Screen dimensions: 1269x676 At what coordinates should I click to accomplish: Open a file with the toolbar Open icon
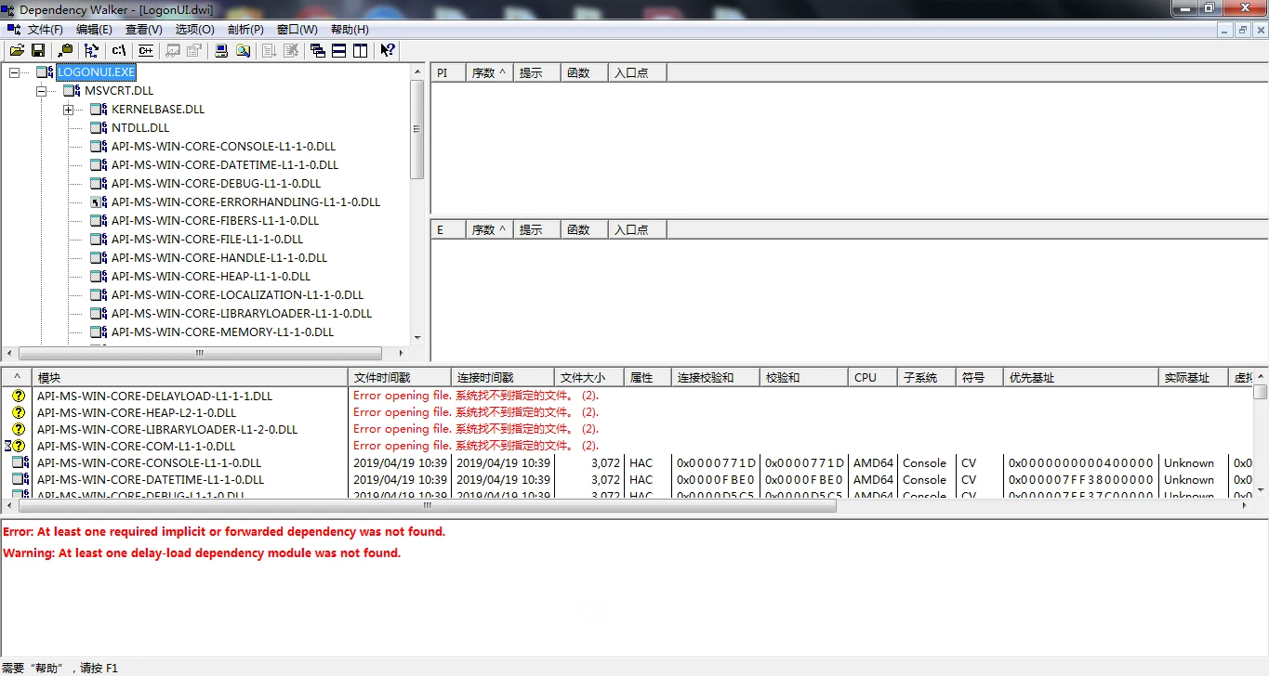(x=17, y=50)
